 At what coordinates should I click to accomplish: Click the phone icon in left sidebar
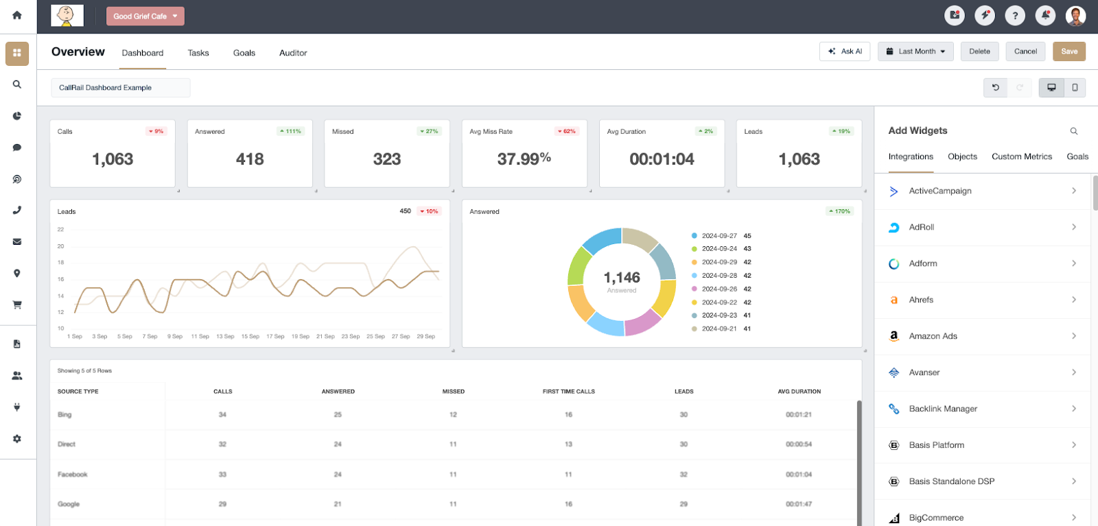tap(17, 211)
